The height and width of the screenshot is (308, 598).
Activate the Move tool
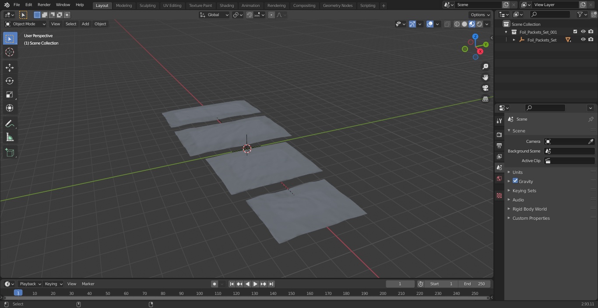point(10,67)
